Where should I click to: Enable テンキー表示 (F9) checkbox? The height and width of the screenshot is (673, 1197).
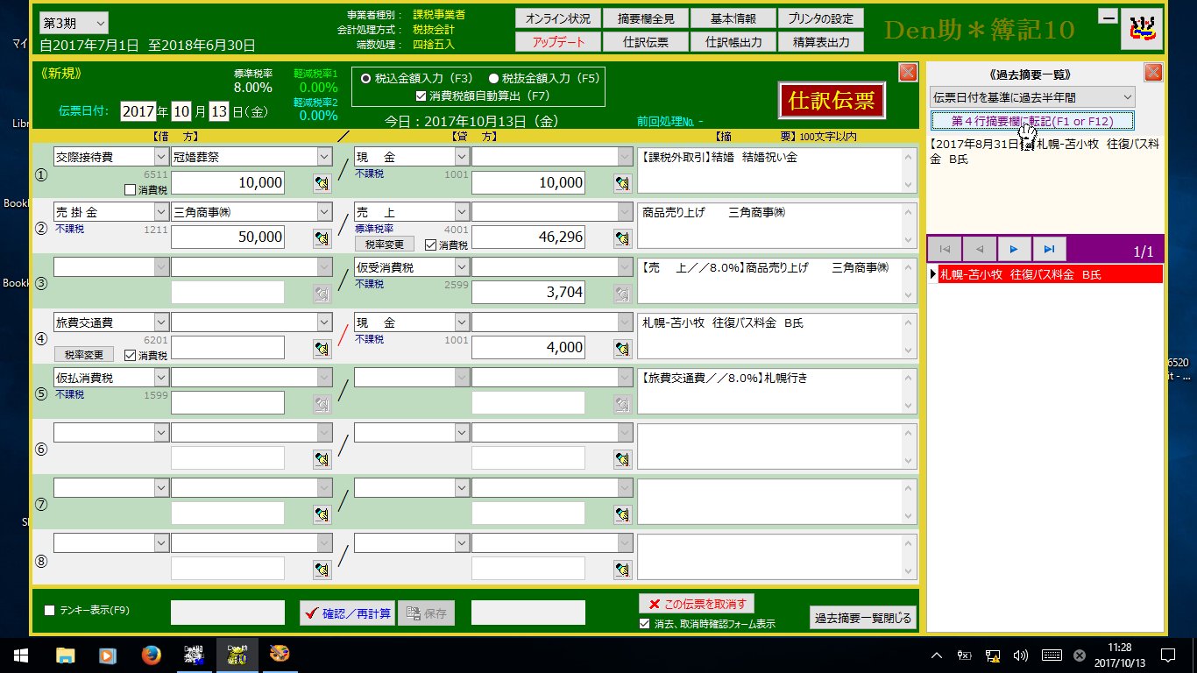(x=49, y=610)
